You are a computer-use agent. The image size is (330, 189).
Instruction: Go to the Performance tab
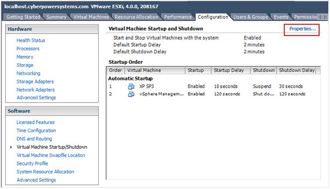(x=178, y=17)
